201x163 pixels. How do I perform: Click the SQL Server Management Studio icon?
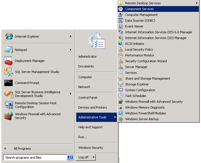tap(8, 72)
